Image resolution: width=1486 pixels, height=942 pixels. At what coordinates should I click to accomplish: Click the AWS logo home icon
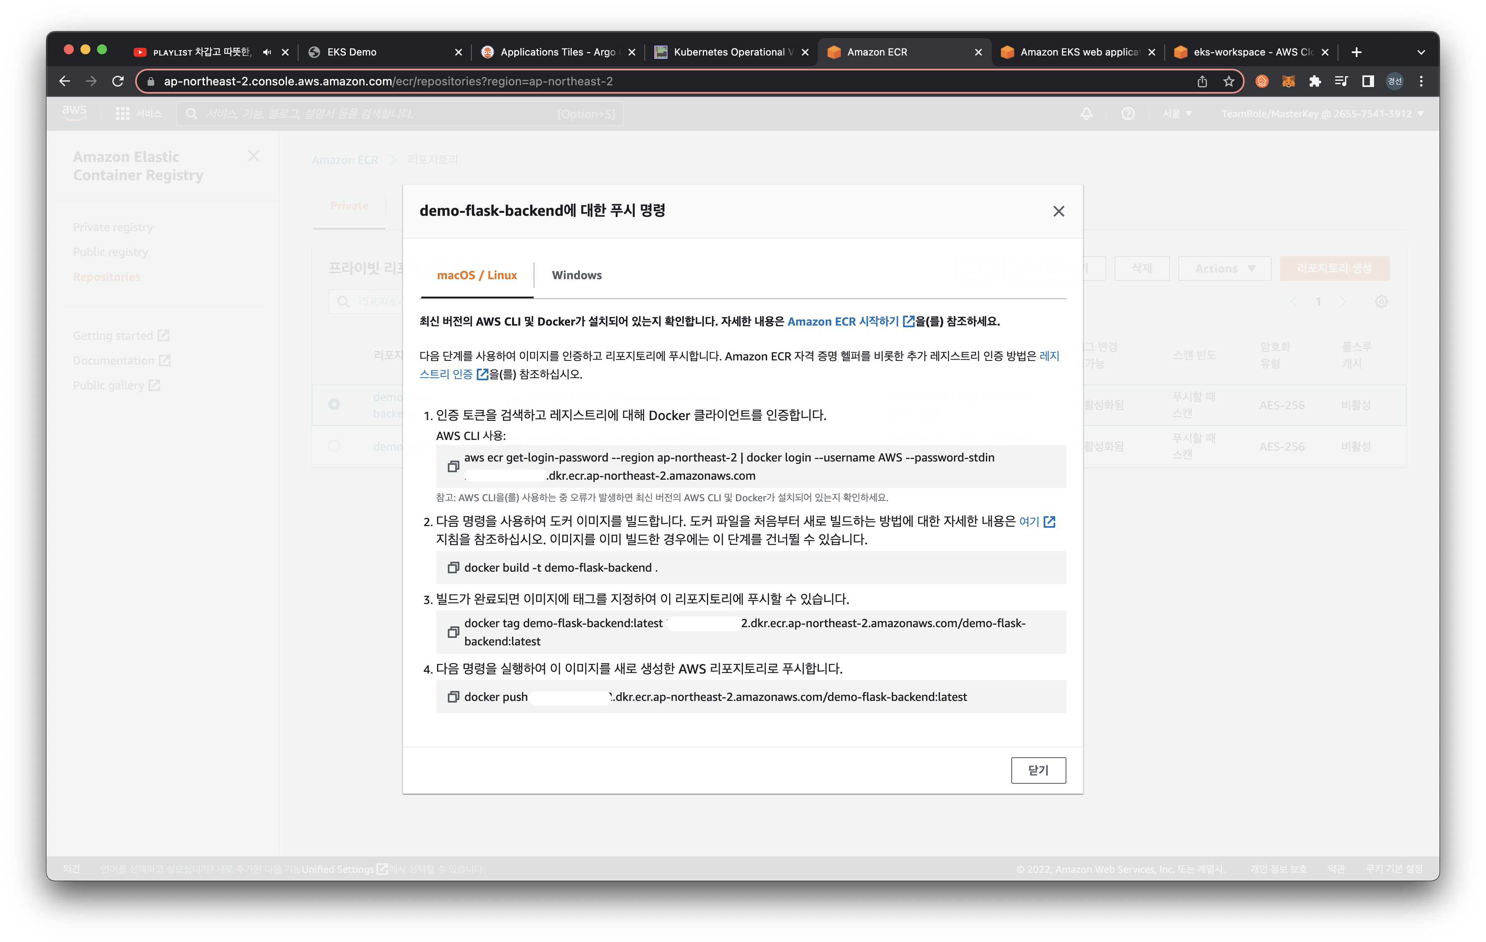click(x=74, y=114)
